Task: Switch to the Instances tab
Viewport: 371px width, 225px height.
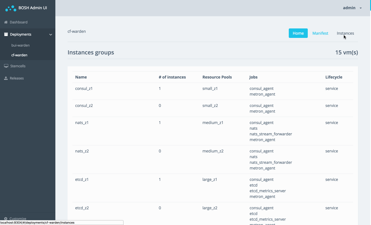Action: [x=345, y=33]
